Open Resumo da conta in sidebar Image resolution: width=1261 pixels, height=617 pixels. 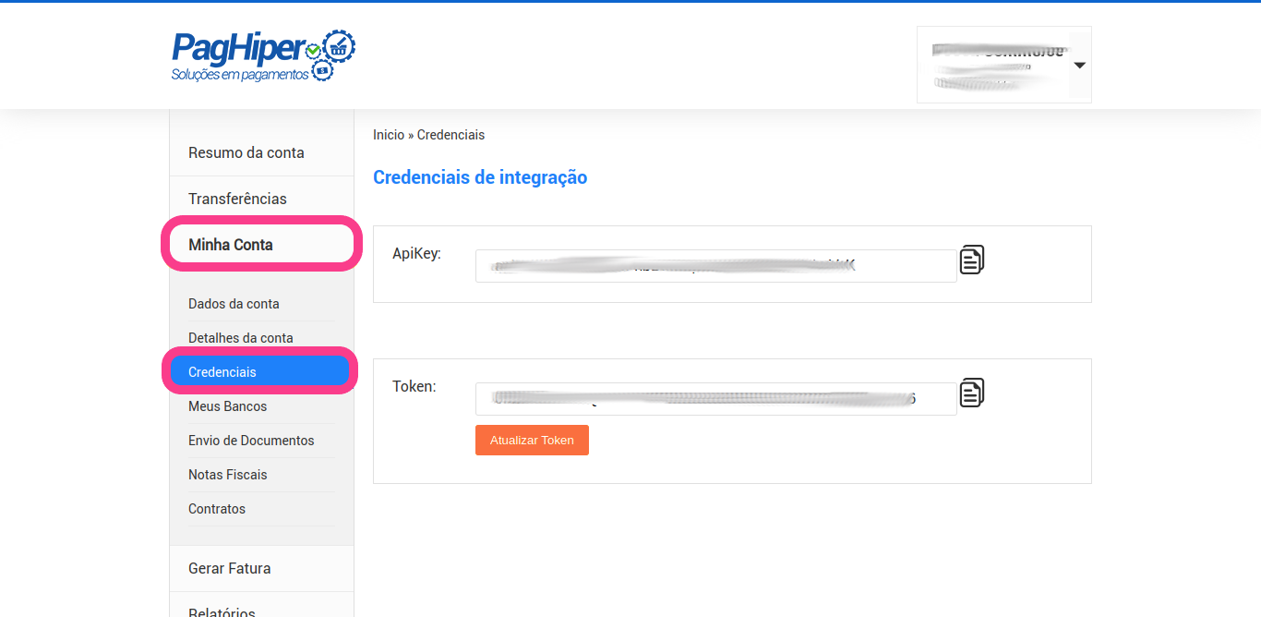coord(246,152)
